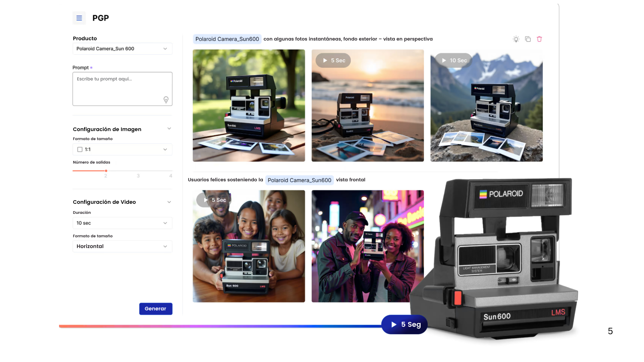The height and width of the screenshot is (362, 644).
Task: Click the 'Producto' label
Action: [85, 39]
